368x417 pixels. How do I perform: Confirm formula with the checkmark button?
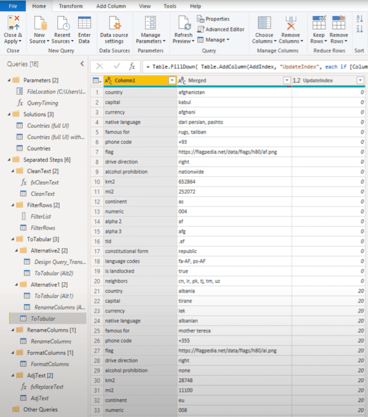[117, 66]
